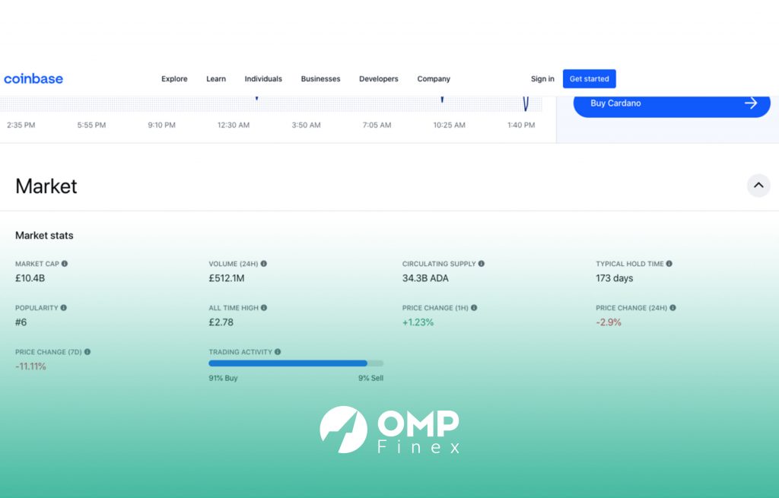This screenshot has height=498, width=779.
Task: Click the +1.23% price change value
Action: pos(418,322)
